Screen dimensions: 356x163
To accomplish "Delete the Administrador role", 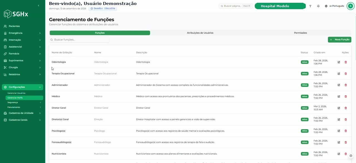I will [x=346, y=85].
